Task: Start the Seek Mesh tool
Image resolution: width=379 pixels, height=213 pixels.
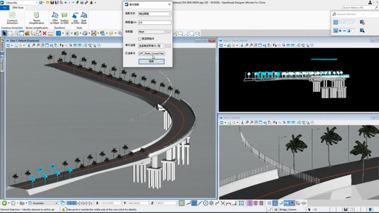Action: pos(84,18)
